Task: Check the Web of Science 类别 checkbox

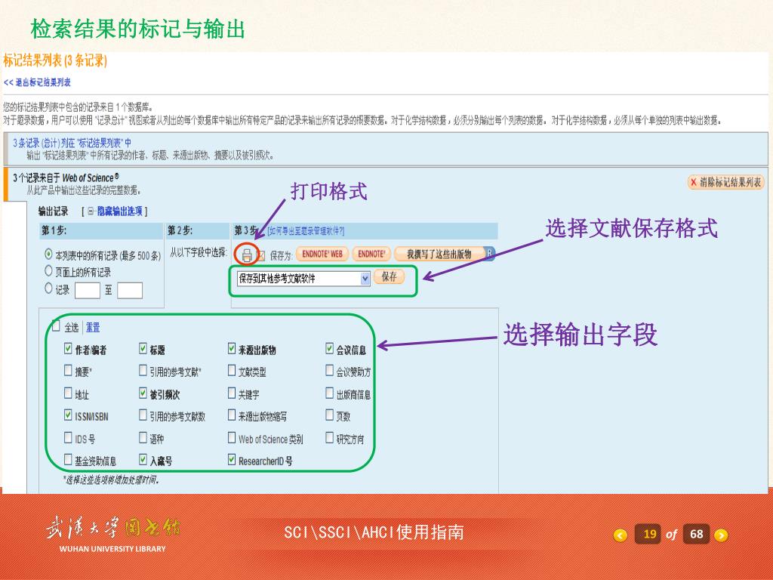Action: click(x=232, y=437)
